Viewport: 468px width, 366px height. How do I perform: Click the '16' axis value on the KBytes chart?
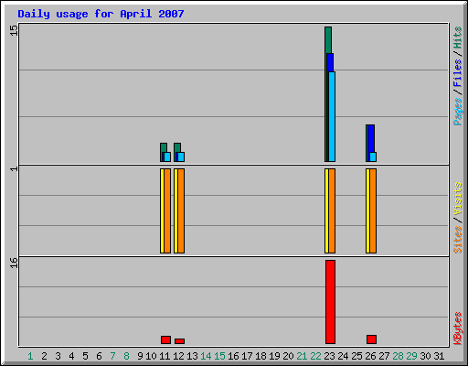14,263
